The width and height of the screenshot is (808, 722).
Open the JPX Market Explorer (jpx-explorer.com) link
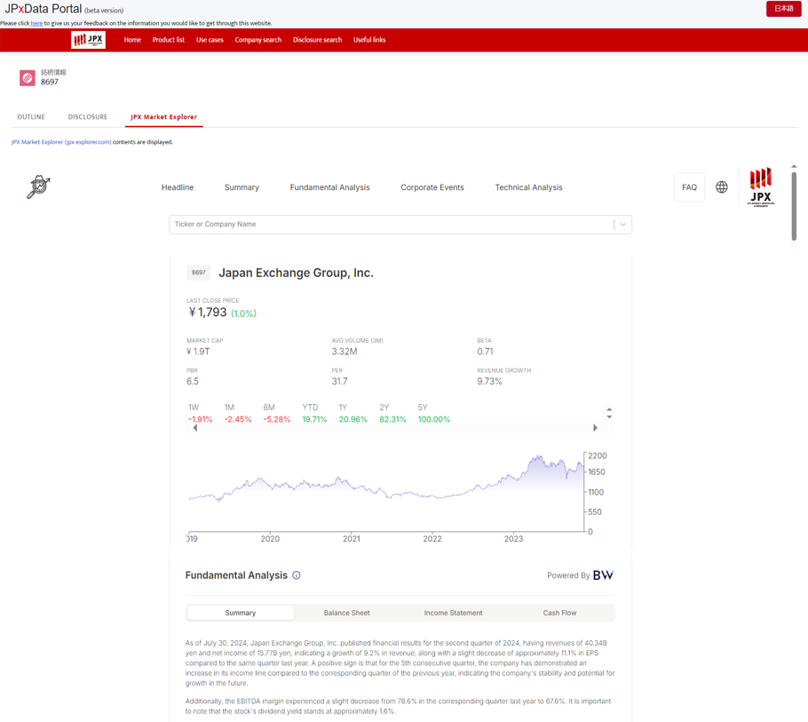point(61,142)
